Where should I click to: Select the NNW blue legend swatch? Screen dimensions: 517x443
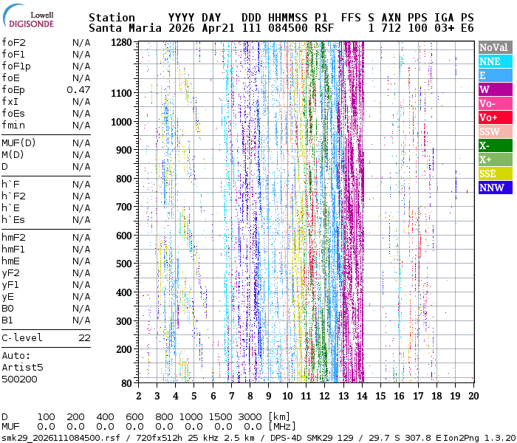pyautogui.click(x=496, y=188)
